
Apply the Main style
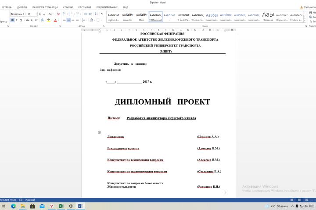click(x=141, y=17)
